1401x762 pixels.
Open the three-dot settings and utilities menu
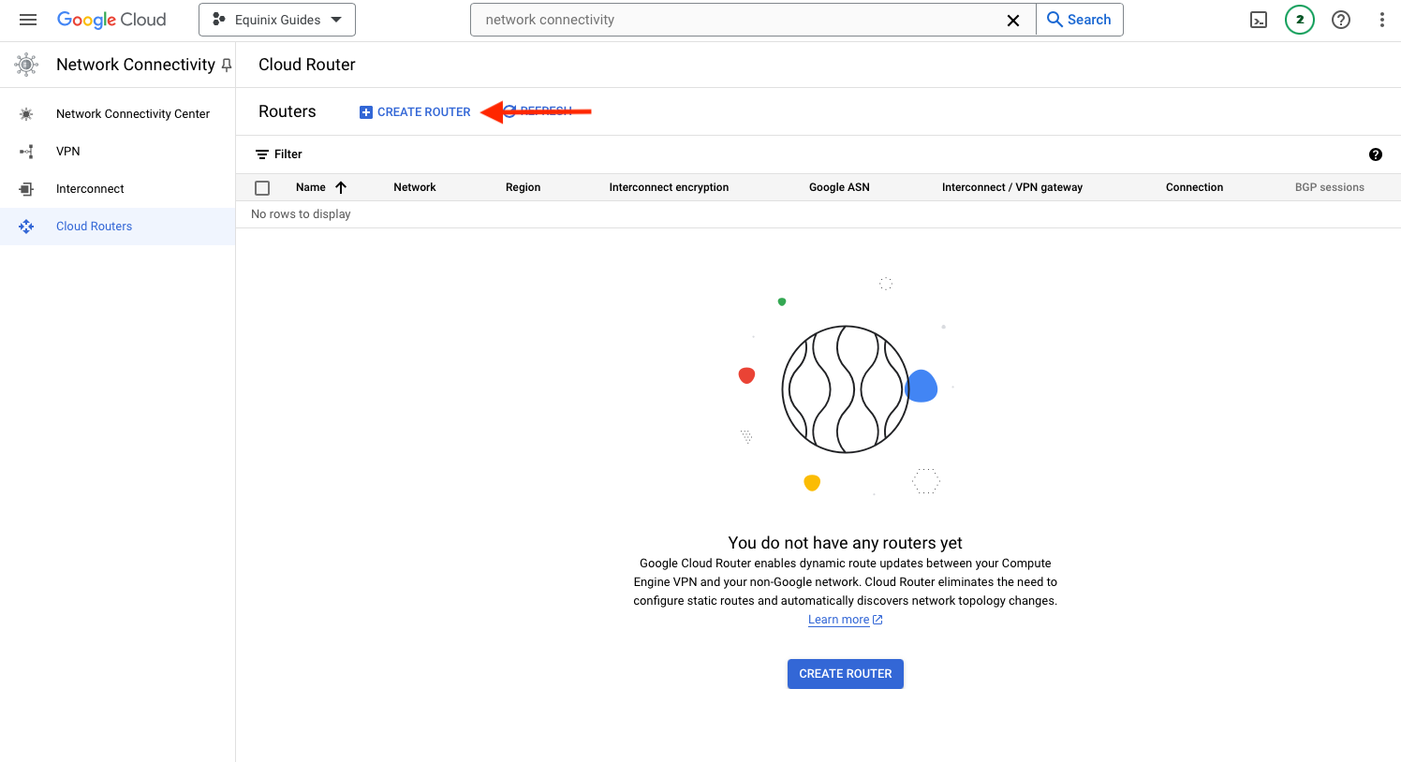pyautogui.click(x=1382, y=20)
